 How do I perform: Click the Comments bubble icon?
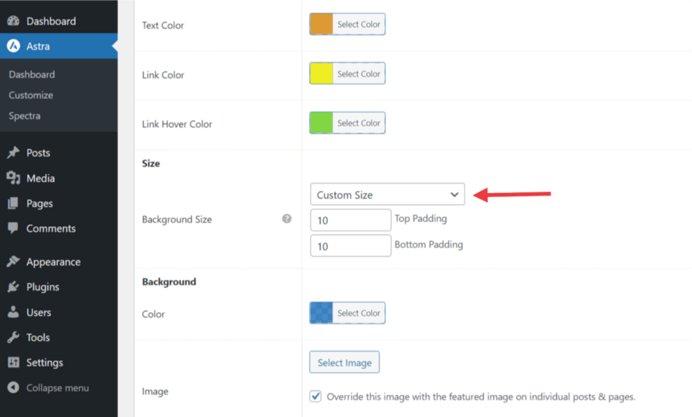pyautogui.click(x=13, y=229)
